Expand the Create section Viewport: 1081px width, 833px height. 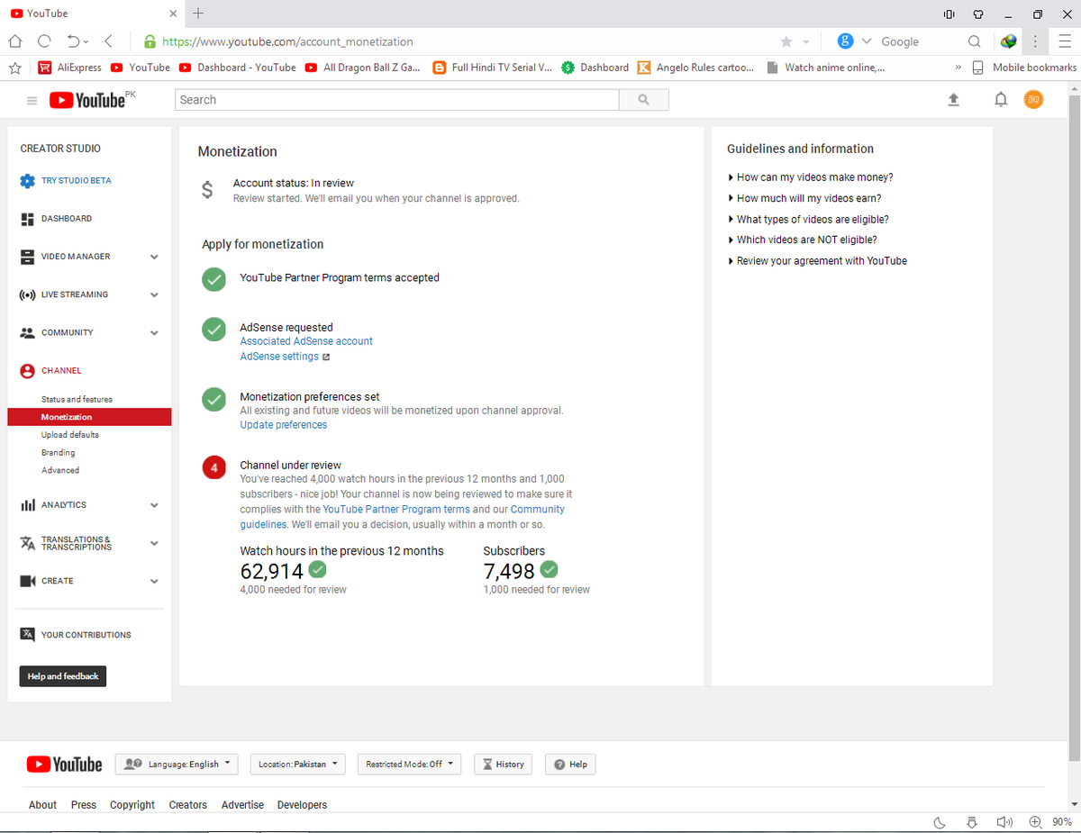click(154, 582)
